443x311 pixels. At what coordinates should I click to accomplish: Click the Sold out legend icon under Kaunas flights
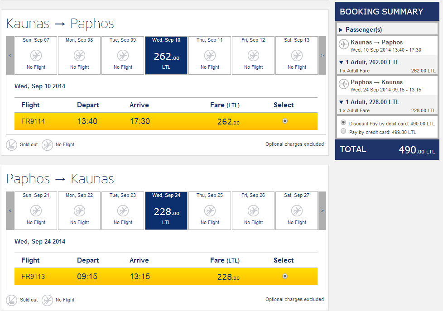(11, 145)
